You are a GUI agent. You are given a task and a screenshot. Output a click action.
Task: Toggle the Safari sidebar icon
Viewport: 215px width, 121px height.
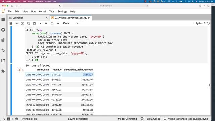(x=12, y=6)
